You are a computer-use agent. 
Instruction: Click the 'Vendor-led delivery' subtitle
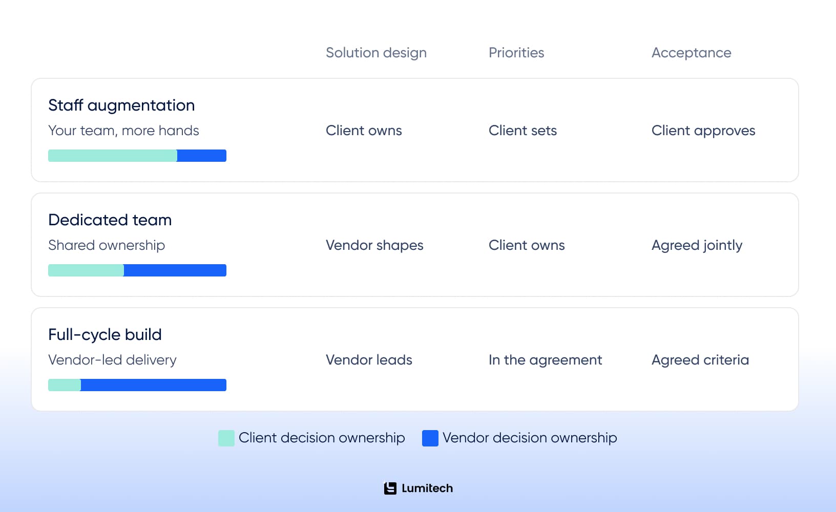(112, 360)
